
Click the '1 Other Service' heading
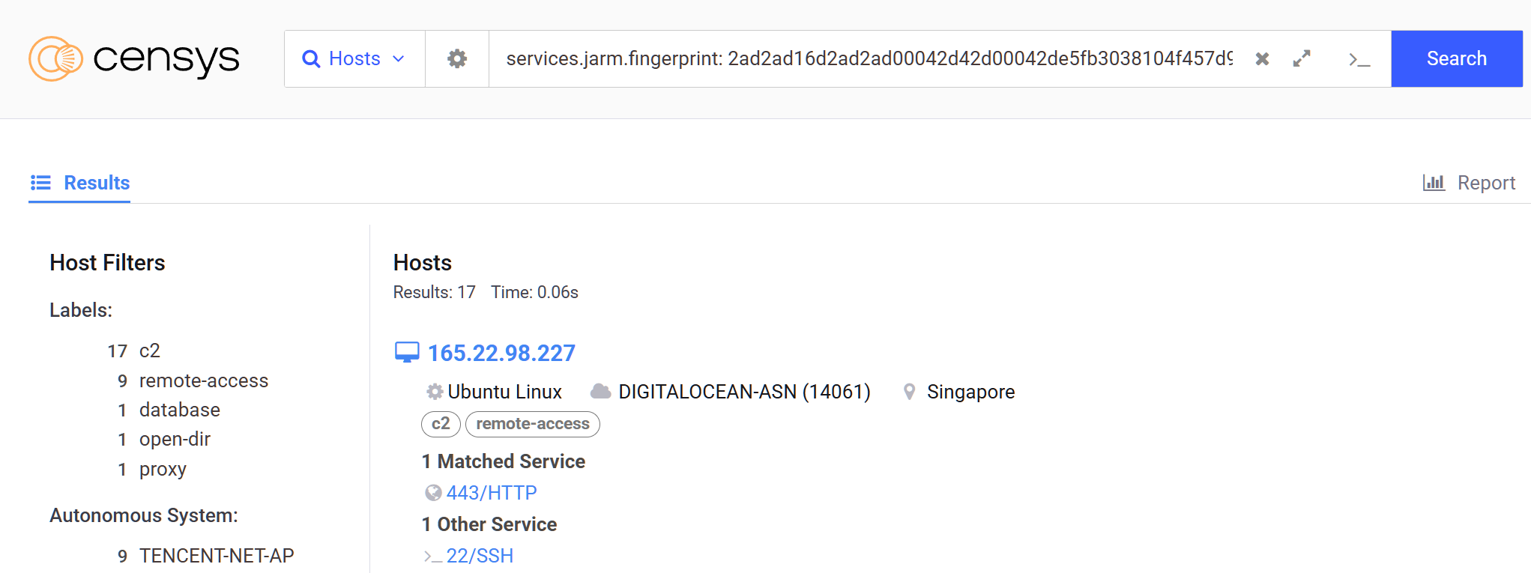pos(489,524)
